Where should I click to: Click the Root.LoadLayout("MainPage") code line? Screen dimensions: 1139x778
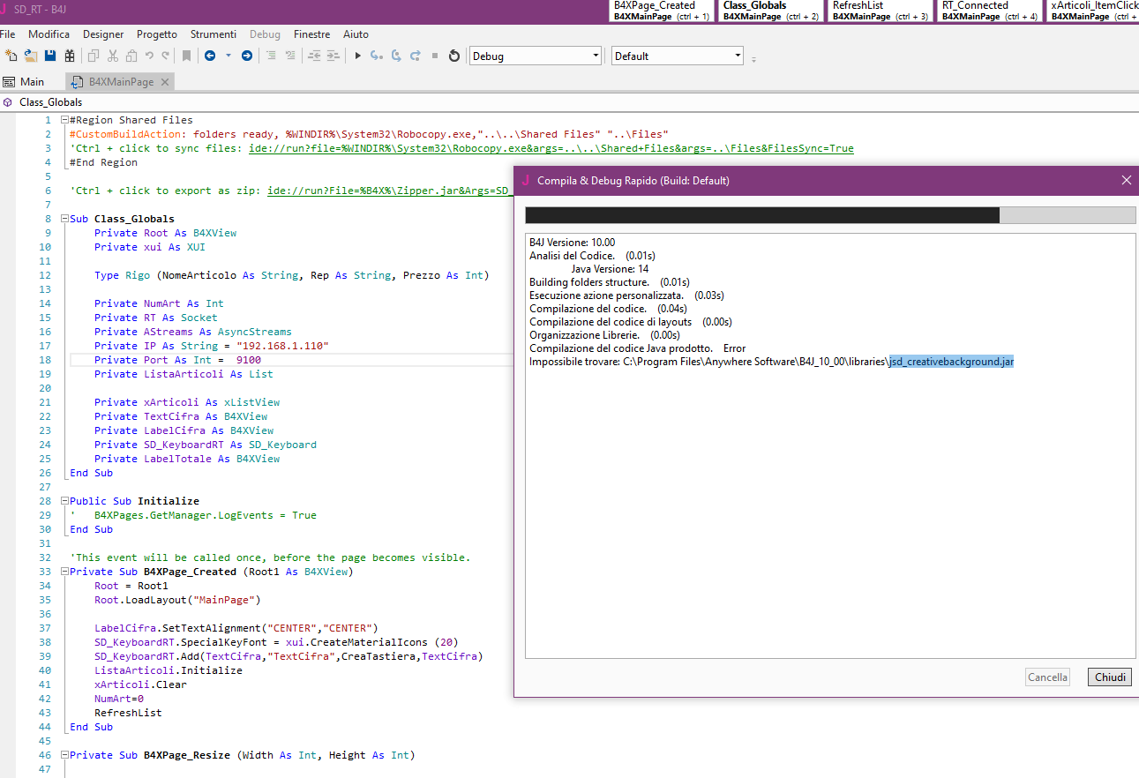tap(178, 600)
